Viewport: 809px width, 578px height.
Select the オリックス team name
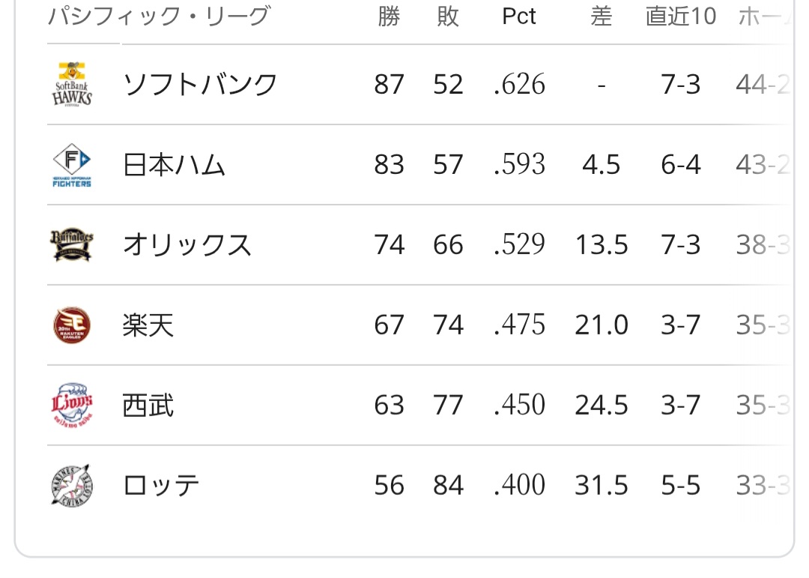pos(187,245)
